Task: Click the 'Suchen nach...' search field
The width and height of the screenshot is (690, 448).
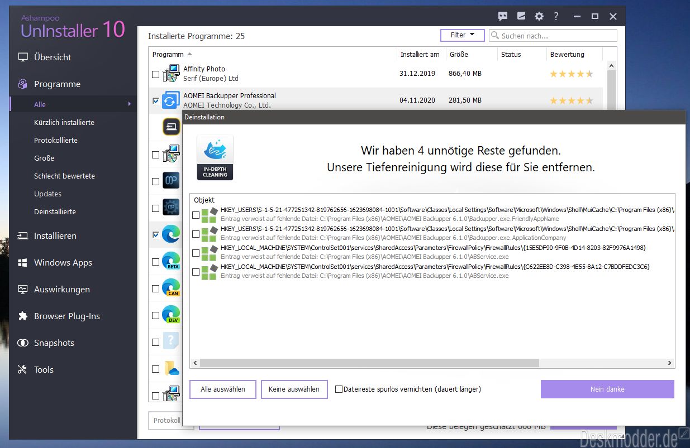Action: coord(553,36)
